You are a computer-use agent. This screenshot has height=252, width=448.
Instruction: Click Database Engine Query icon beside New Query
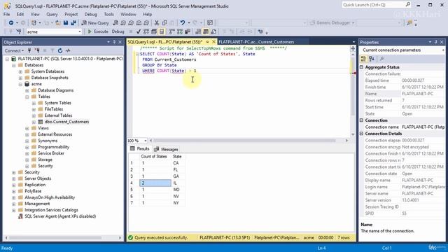click(115, 23)
